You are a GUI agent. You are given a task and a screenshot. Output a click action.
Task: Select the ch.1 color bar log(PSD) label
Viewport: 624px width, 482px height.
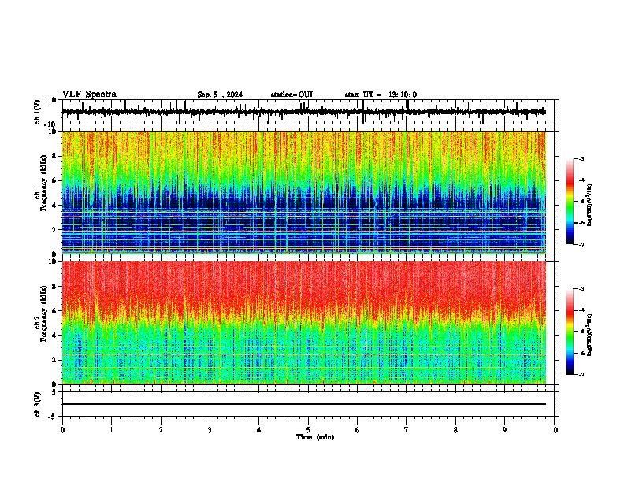(x=589, y=205)
